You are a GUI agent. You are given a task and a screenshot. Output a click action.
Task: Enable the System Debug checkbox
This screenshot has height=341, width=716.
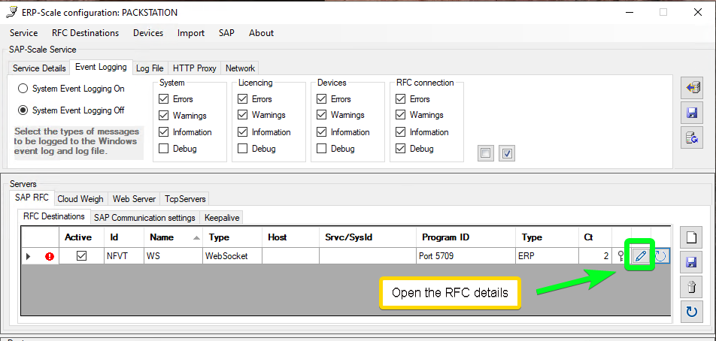pyautogui.click(x=164, y=149)
